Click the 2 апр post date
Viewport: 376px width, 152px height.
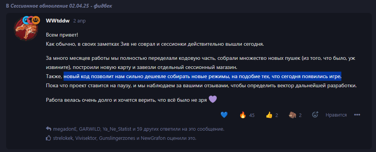tap(79, 21)
